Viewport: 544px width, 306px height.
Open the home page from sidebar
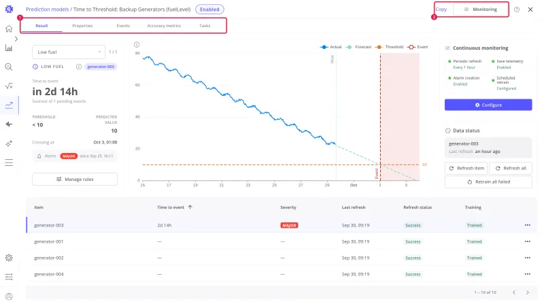click(x=9, y=29)
